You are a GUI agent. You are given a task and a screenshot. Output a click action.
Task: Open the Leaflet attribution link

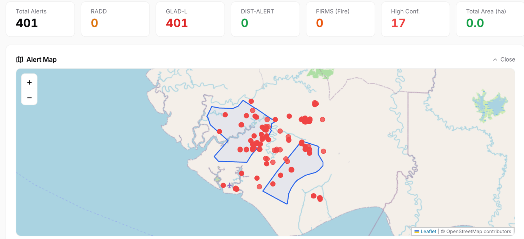428,231
